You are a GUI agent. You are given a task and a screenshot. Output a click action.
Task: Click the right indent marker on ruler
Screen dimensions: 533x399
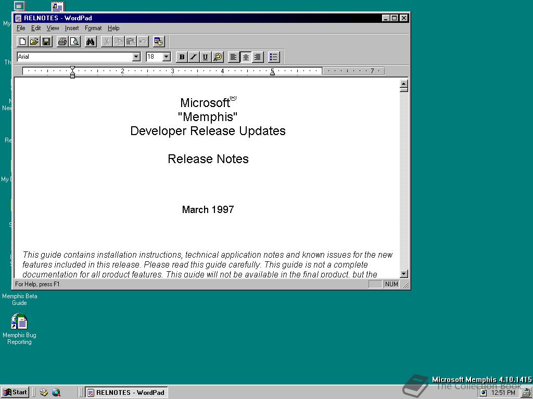[272, 73]
